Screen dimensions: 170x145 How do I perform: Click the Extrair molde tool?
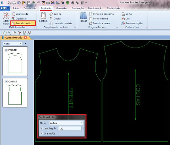pyautogui.click(x=6, y=18)
